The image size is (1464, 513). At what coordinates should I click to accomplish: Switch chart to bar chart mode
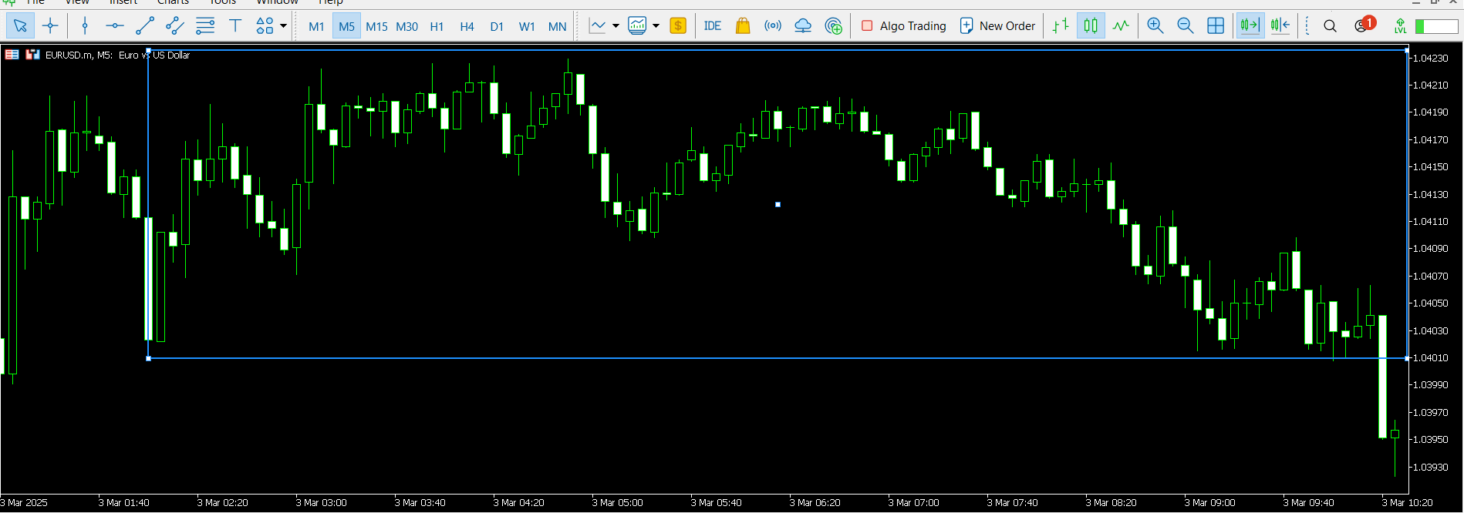(x=1061, y=26)
